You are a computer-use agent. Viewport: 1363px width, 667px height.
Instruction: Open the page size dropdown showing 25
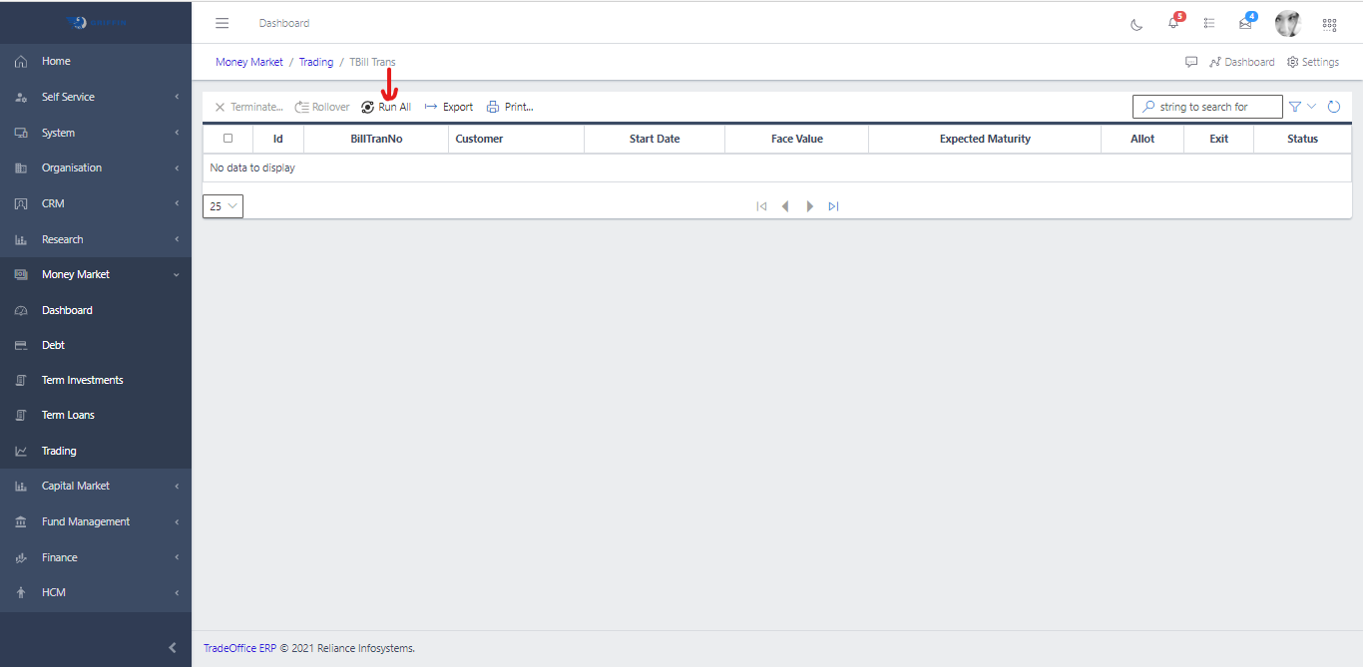pos(222,205)
